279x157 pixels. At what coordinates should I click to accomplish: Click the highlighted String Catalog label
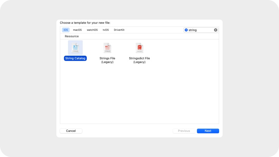(x=75, y=59)
